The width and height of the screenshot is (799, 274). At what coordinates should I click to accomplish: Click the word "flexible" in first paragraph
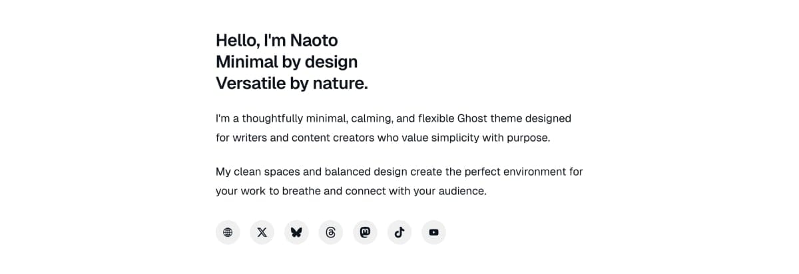coord(436,118)
